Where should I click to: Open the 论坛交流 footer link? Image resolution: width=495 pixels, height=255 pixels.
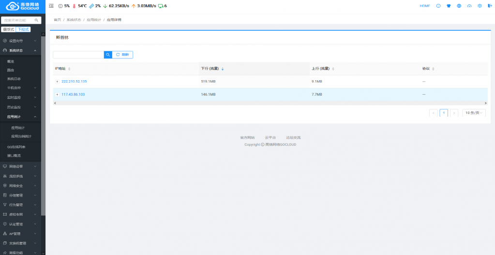click(x=293, y=138)
